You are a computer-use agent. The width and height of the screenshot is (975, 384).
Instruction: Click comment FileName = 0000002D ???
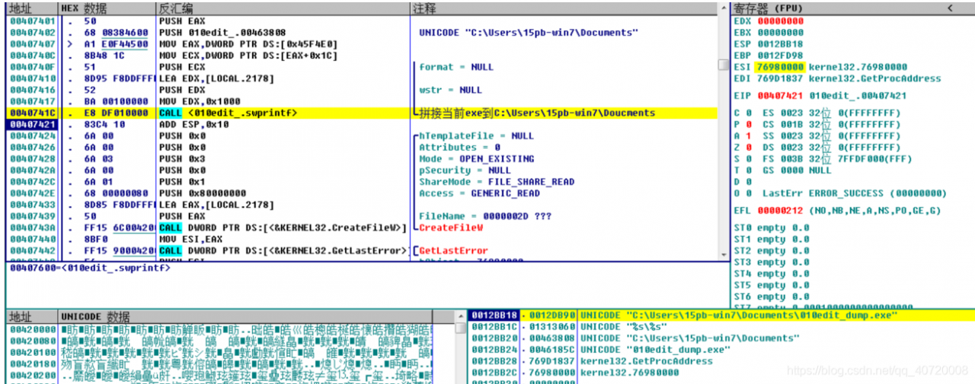(481, 216)
